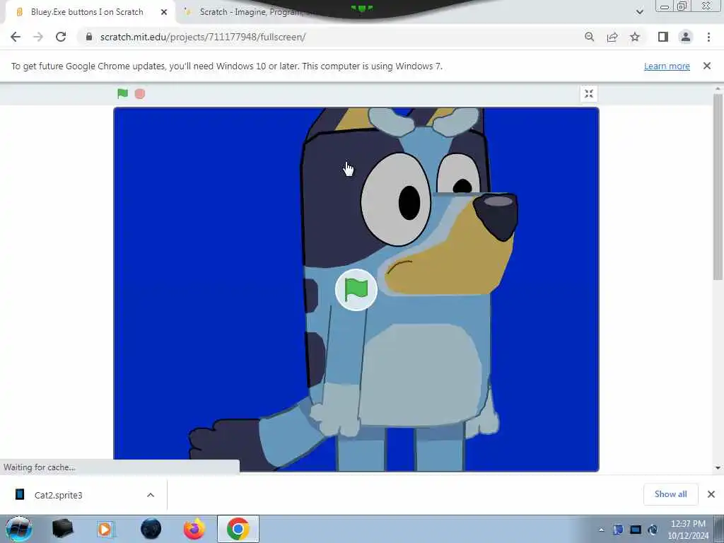The image size is (724, 543).
Task: Go forward to the next page
Action: coord(38,37)
